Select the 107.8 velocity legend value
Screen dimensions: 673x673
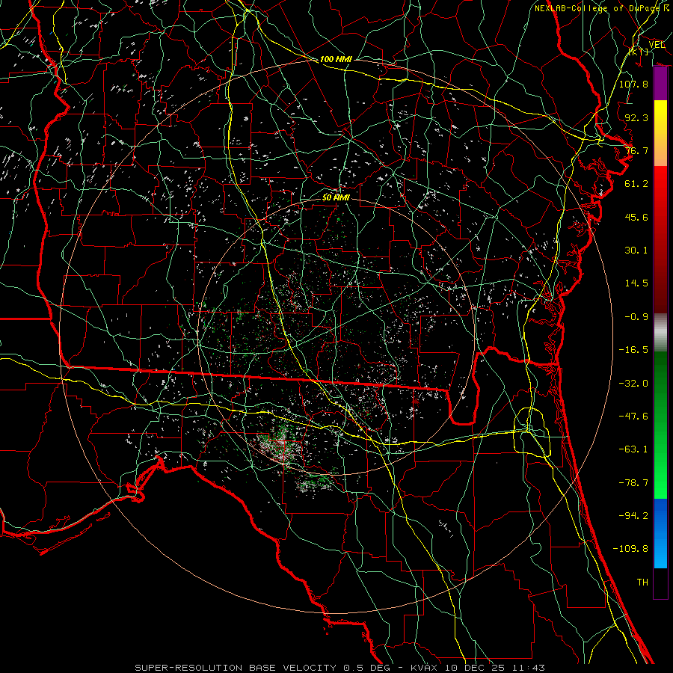click(x=633, y=84)
